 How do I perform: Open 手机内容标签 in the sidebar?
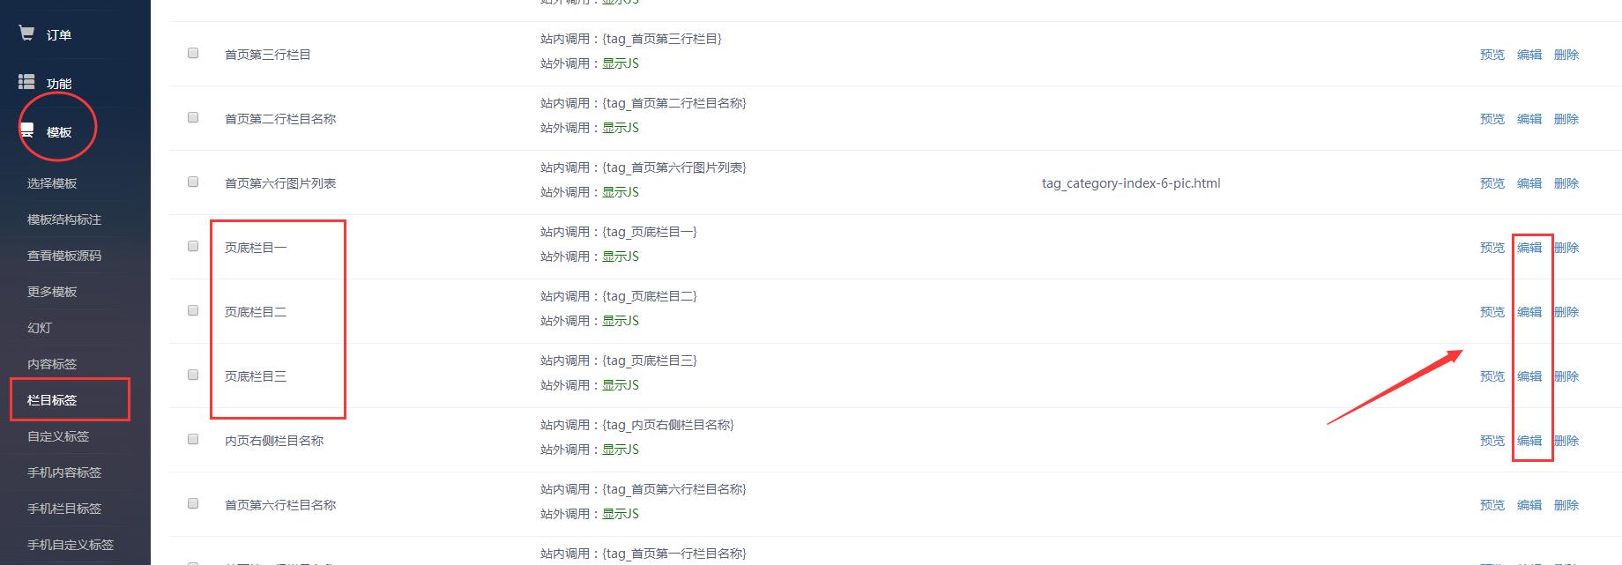[64, 472]
